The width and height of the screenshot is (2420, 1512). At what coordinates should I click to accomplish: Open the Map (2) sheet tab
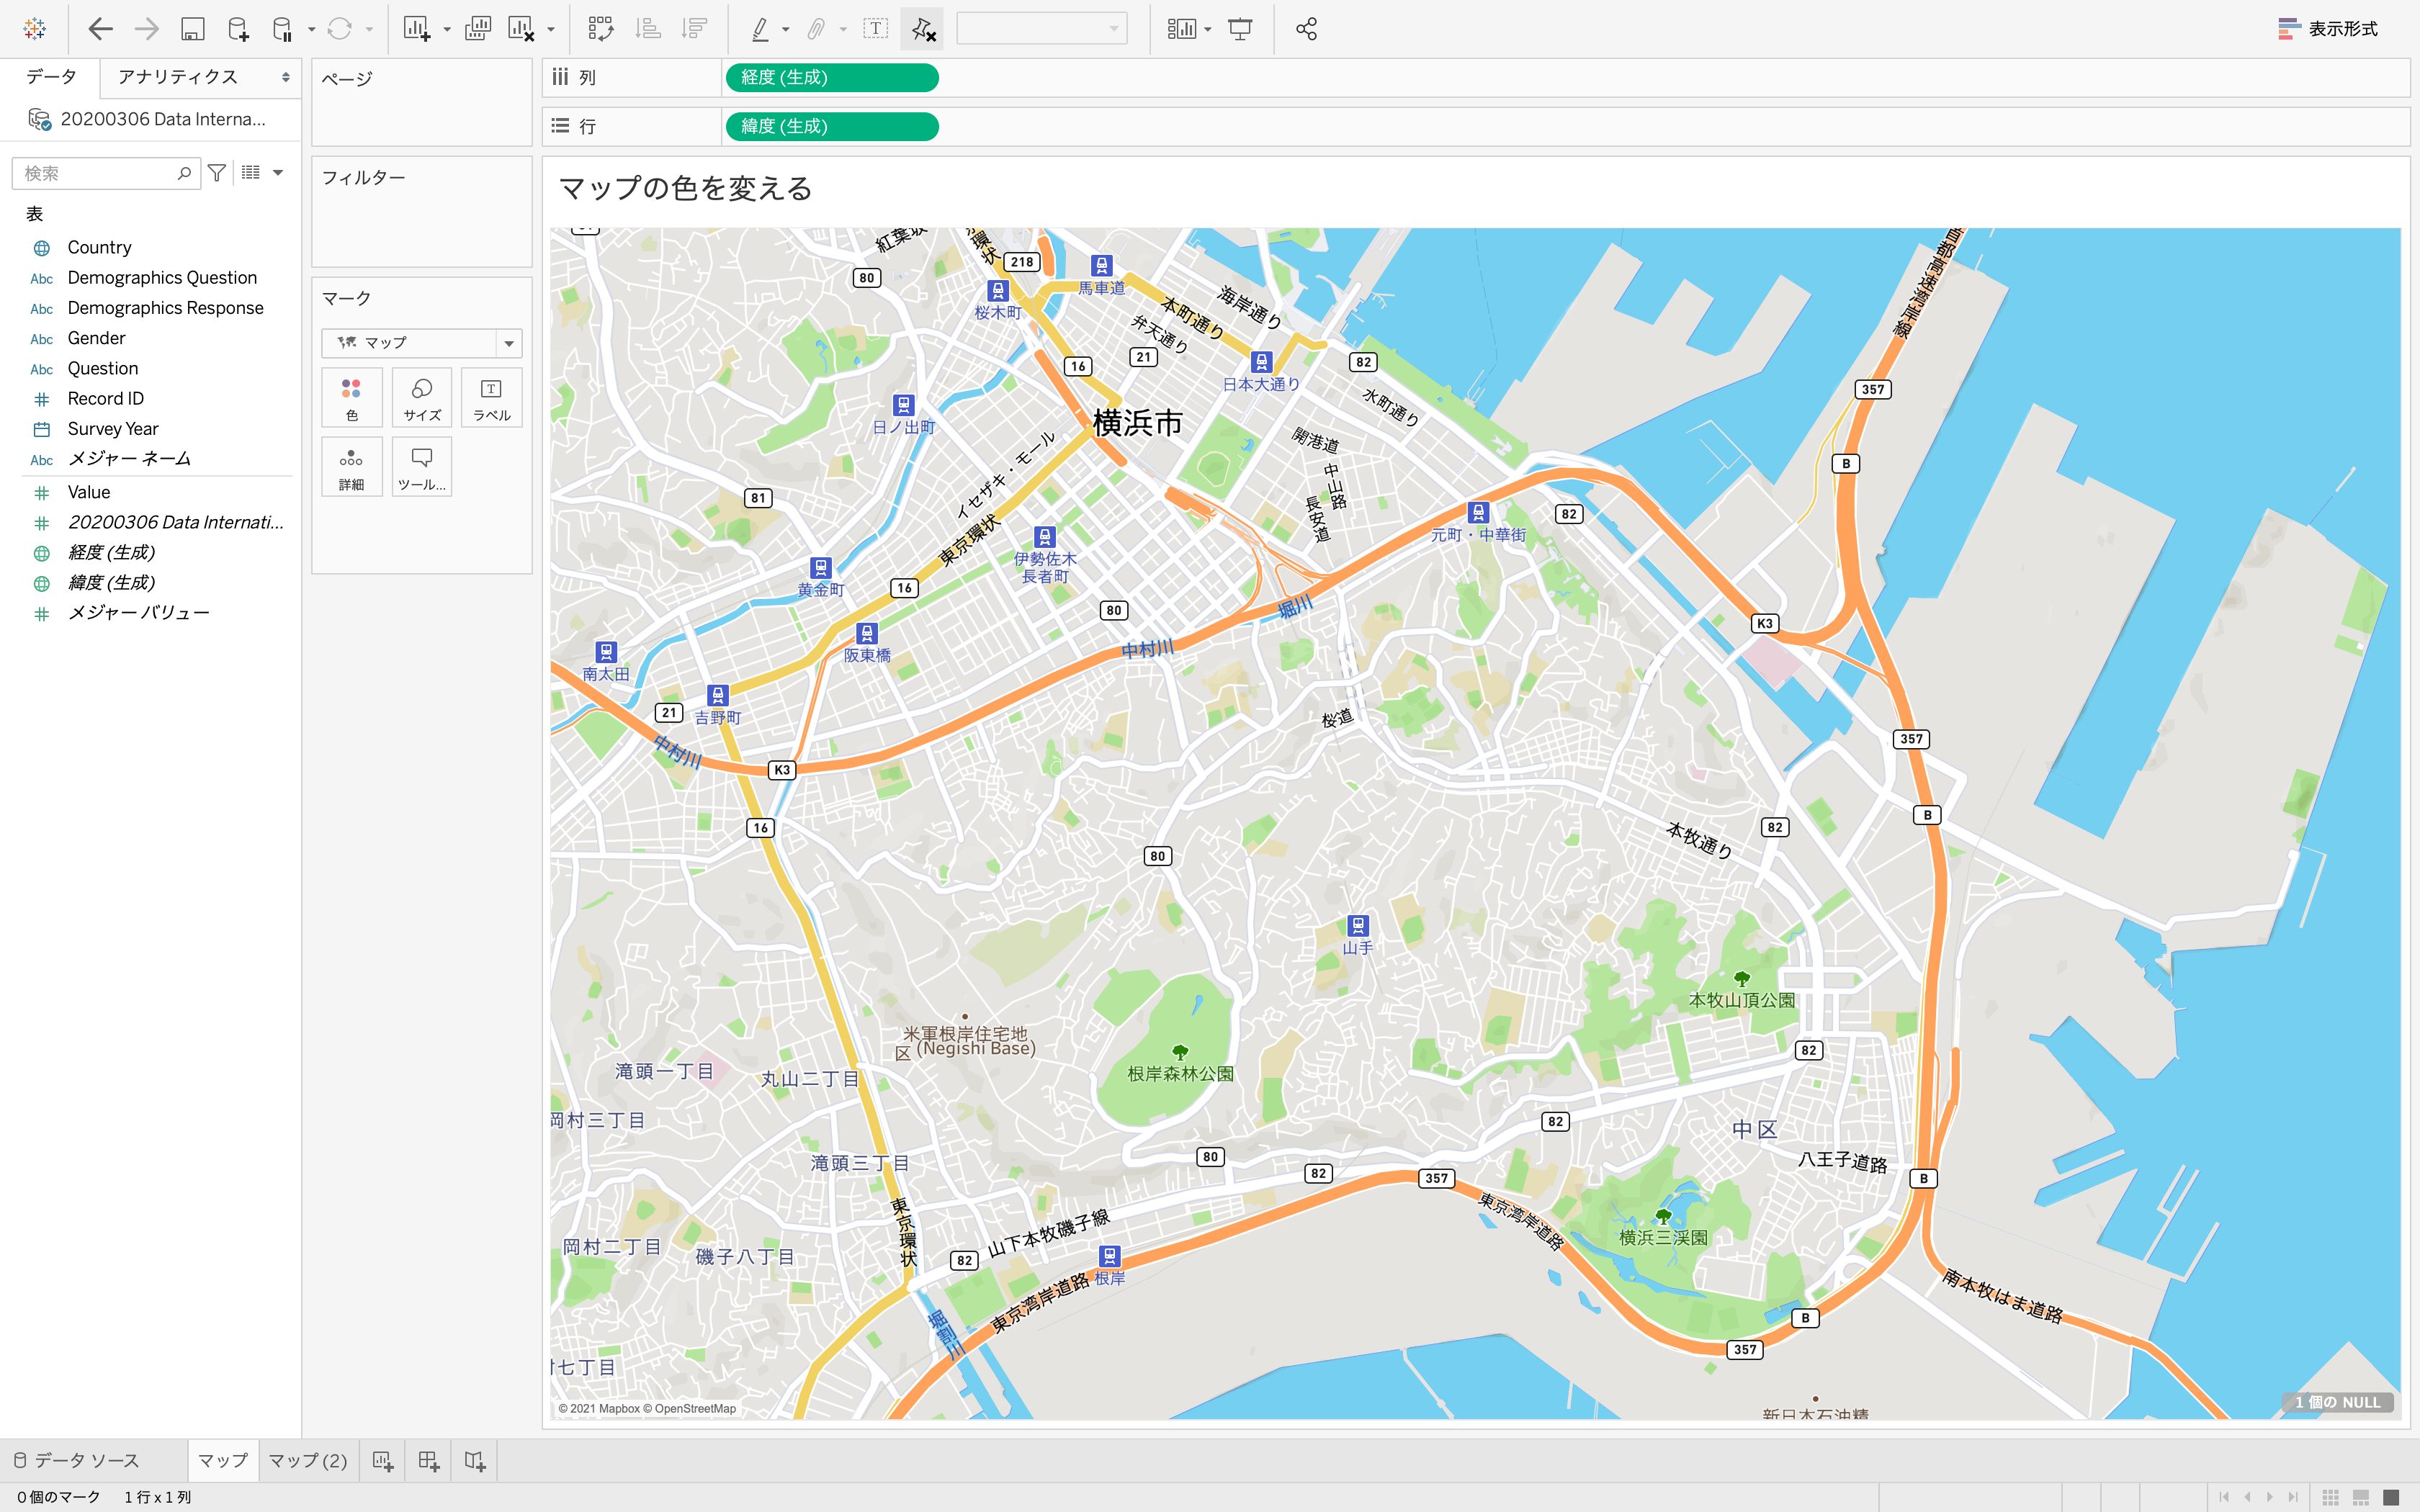308,1461
